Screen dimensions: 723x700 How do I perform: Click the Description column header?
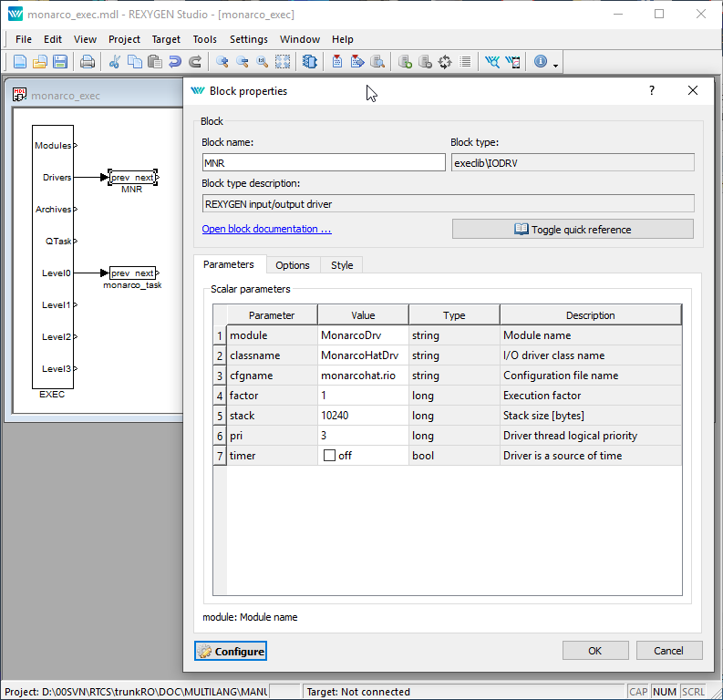point(591,315)
